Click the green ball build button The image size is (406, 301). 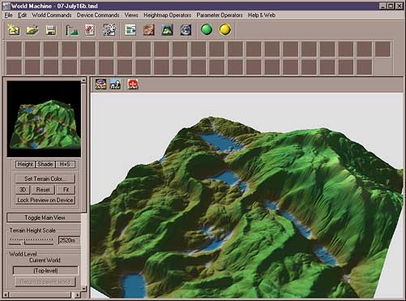click(207, 29)
